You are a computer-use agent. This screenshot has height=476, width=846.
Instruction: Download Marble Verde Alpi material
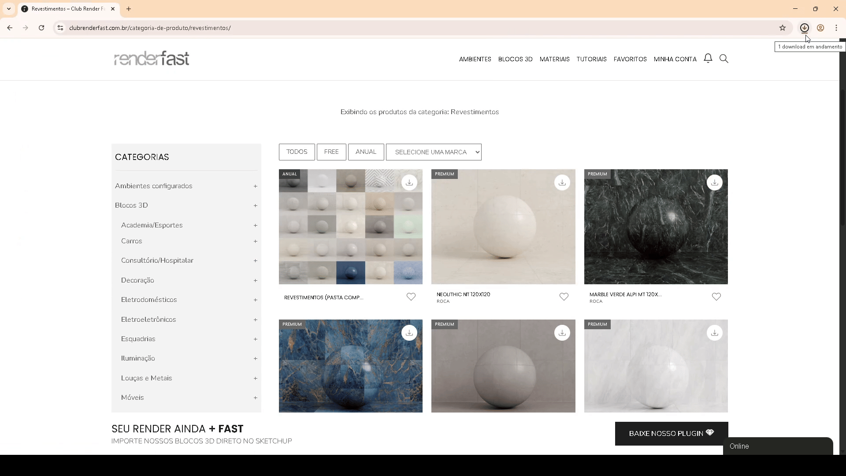[714, 182]
